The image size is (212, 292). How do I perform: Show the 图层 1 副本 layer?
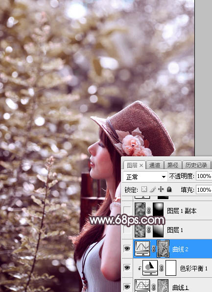pyautogui.click(x=127, y=210)
